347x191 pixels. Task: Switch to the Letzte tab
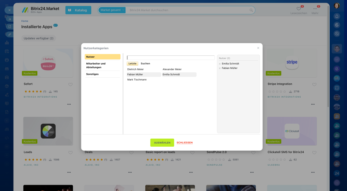click(x=132, y=64)
